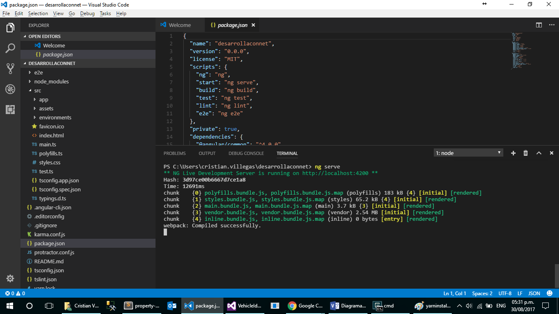Select the Explorer icon in activity bar
Viewport: 559px width, 314px height.
(x=10, y=28)
